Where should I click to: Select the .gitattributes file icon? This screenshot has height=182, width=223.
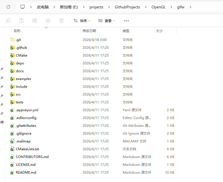point(12,126)
